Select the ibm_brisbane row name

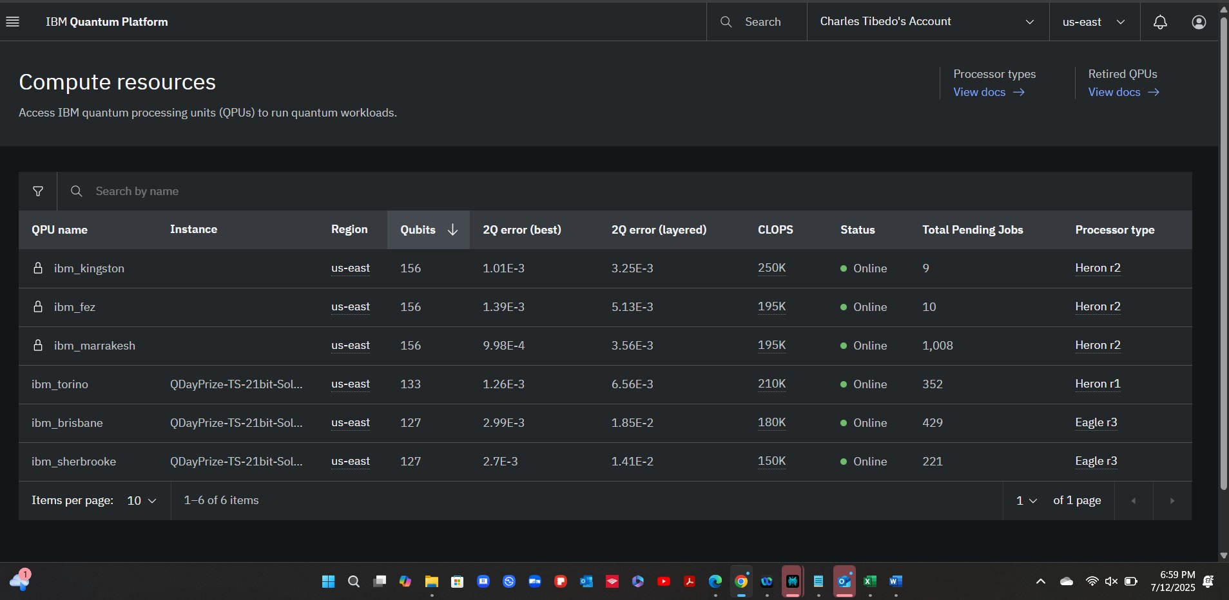point(67,423)
